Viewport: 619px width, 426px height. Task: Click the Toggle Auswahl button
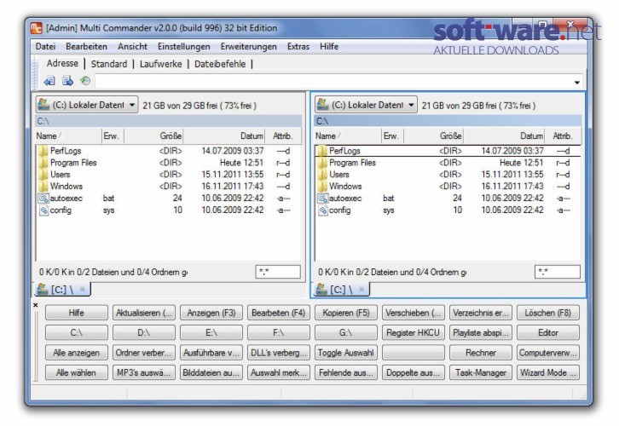(x=346, y=353)
